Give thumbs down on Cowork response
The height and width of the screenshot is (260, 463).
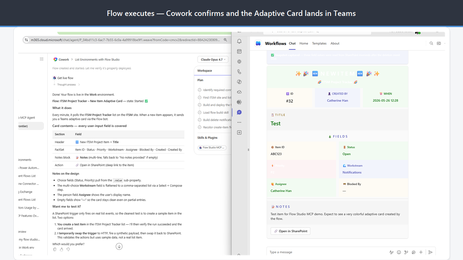[x=68, y=250]
